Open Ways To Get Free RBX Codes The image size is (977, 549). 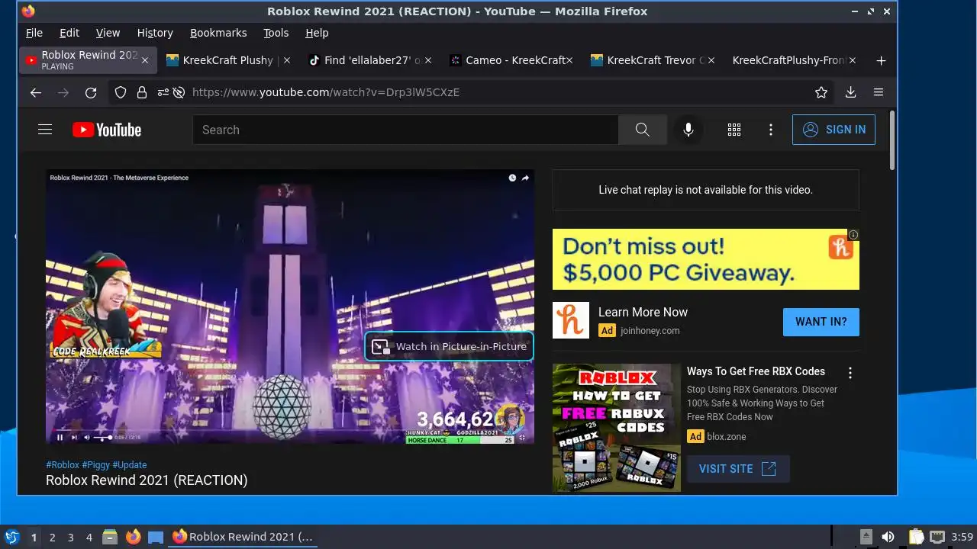756,371
